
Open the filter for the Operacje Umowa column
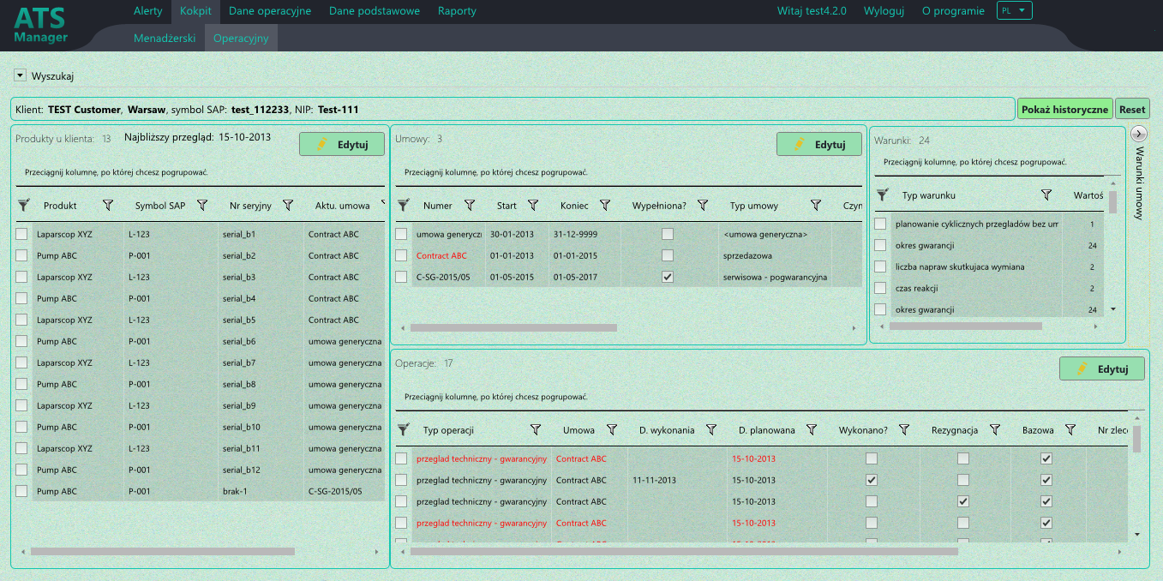point(612,430)
